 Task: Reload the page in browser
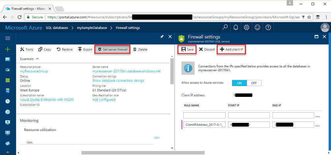pyautogui.click(x=20, y=17)
